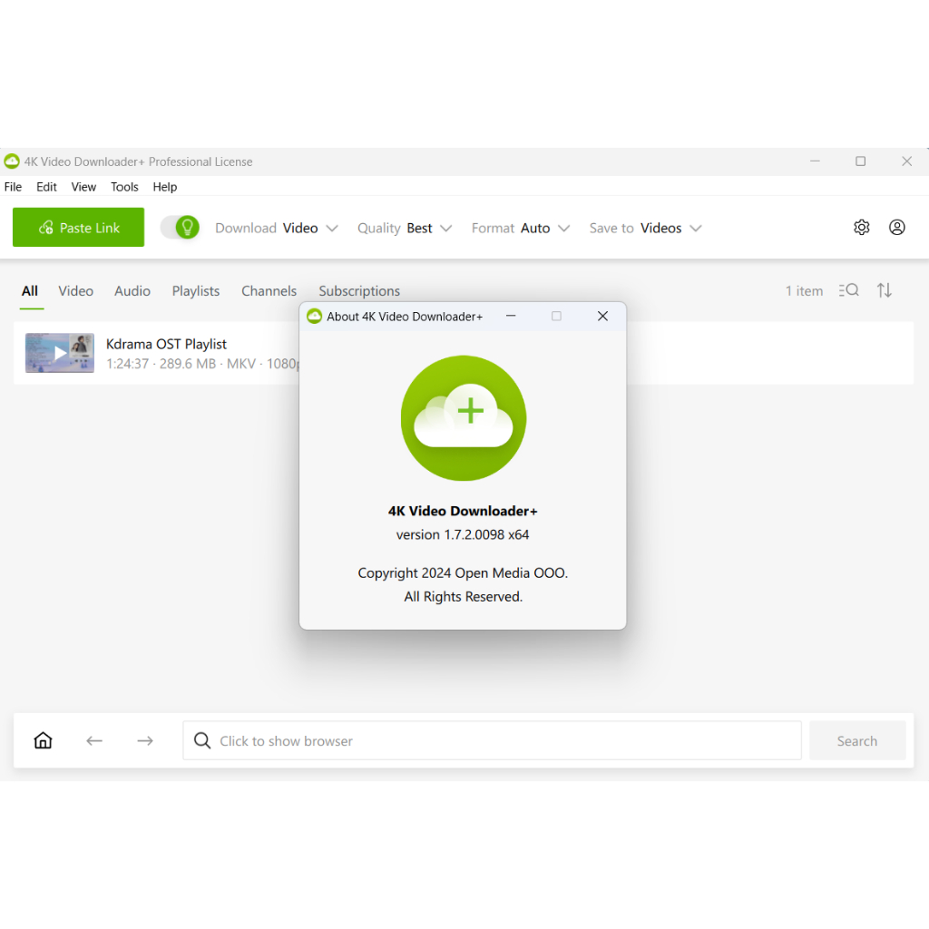This screenshot has width=929, height=929.
Task: Switch to the Audio tab
Action: [x=132, y=291]
